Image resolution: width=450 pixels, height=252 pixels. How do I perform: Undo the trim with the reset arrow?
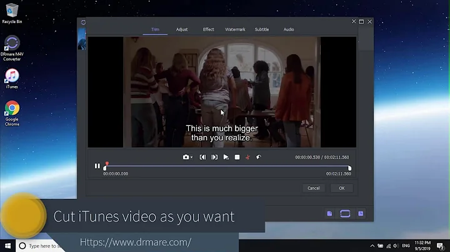pyautogui.click(x=259, y=157)
